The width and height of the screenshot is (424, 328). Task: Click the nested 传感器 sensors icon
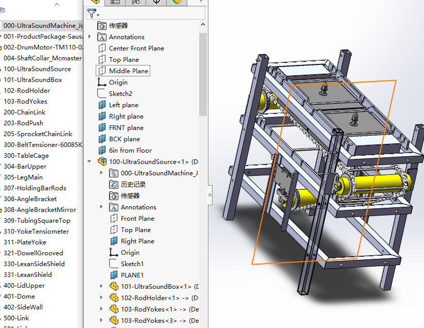(114, 195)
